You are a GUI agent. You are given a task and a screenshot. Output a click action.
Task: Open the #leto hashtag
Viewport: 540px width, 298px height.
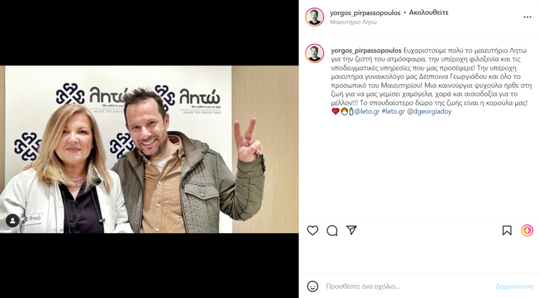(393, 111)
